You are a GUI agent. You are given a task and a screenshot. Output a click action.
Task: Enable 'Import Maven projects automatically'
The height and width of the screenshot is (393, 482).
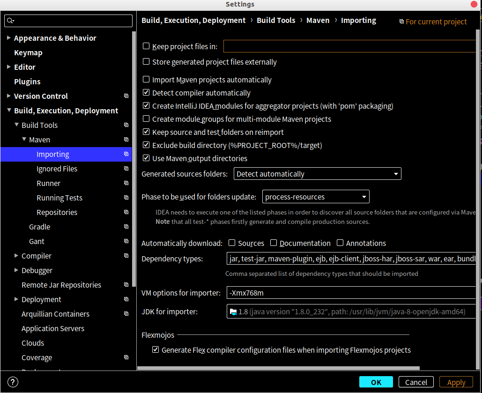[146, 80]
